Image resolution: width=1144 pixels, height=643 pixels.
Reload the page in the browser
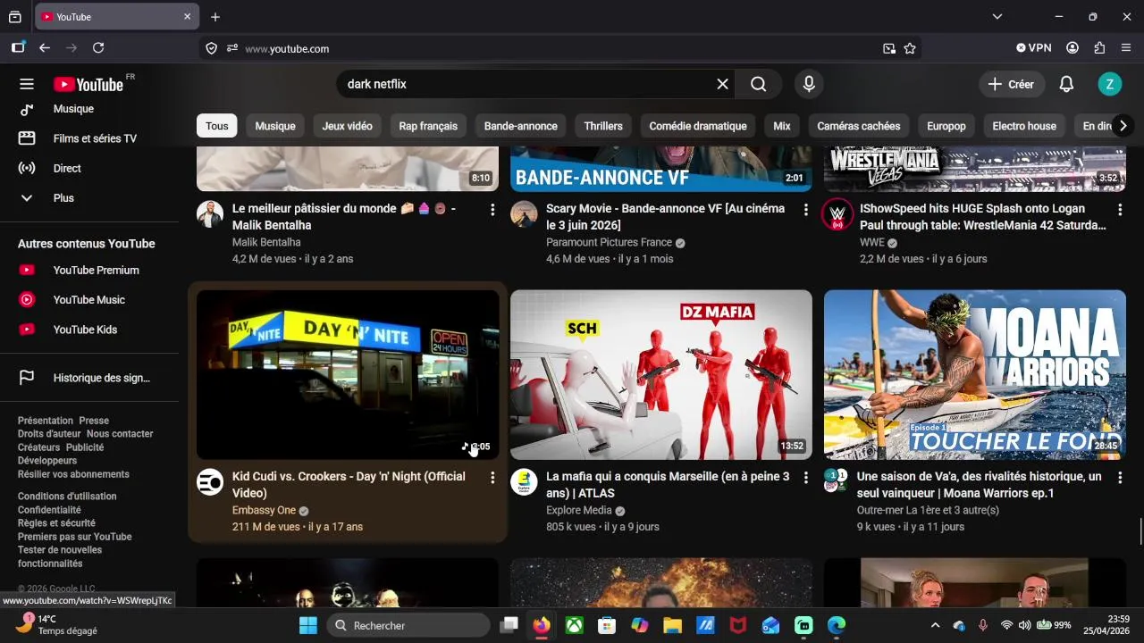click(x=98, y=48)
